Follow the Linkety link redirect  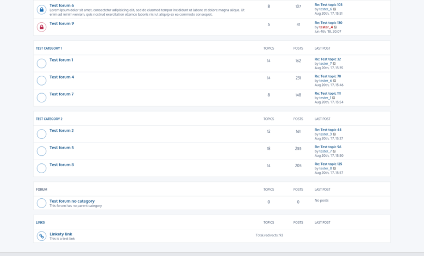coord(61,234)
